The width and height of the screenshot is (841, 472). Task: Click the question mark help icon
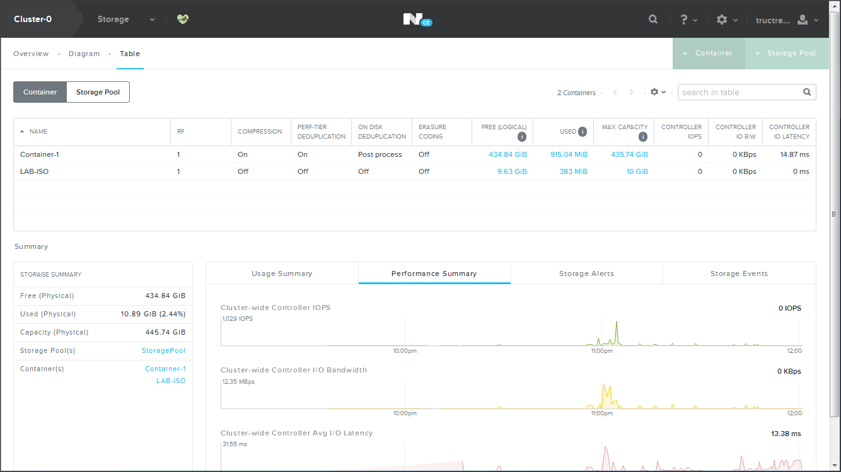[x=684, y=20]
